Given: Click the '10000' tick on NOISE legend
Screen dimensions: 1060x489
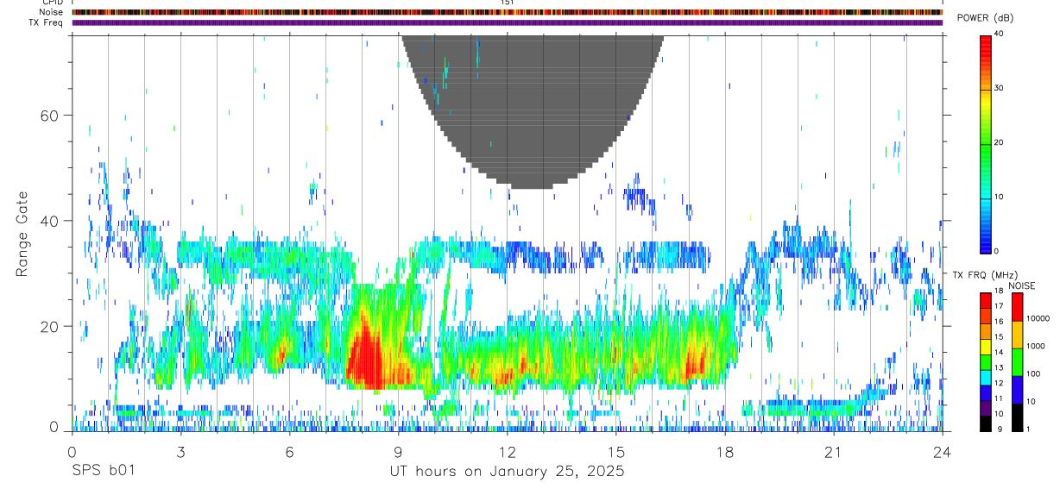Looking at the screenshot, I should [1038, 318].
